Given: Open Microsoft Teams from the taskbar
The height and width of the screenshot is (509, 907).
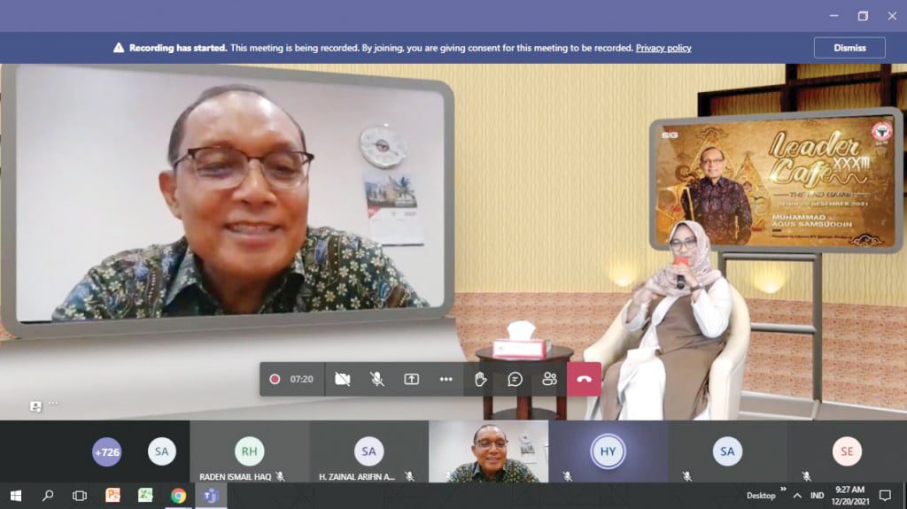Looking at the screenshot, I should (211, 496).
